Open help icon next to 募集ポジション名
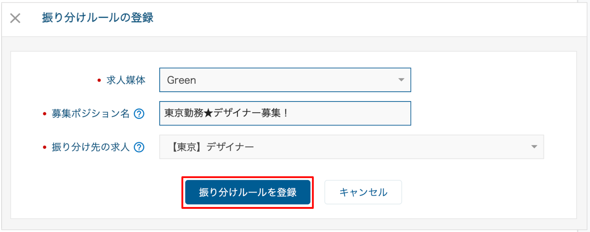 click(139, 114)
